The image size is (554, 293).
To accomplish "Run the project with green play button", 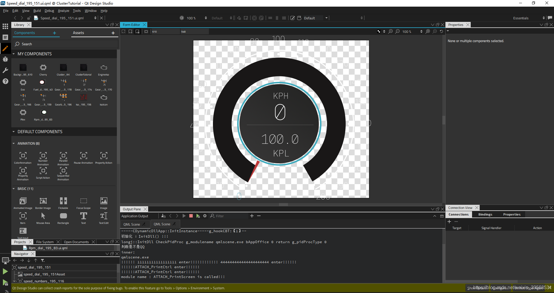I will point(5,271).
